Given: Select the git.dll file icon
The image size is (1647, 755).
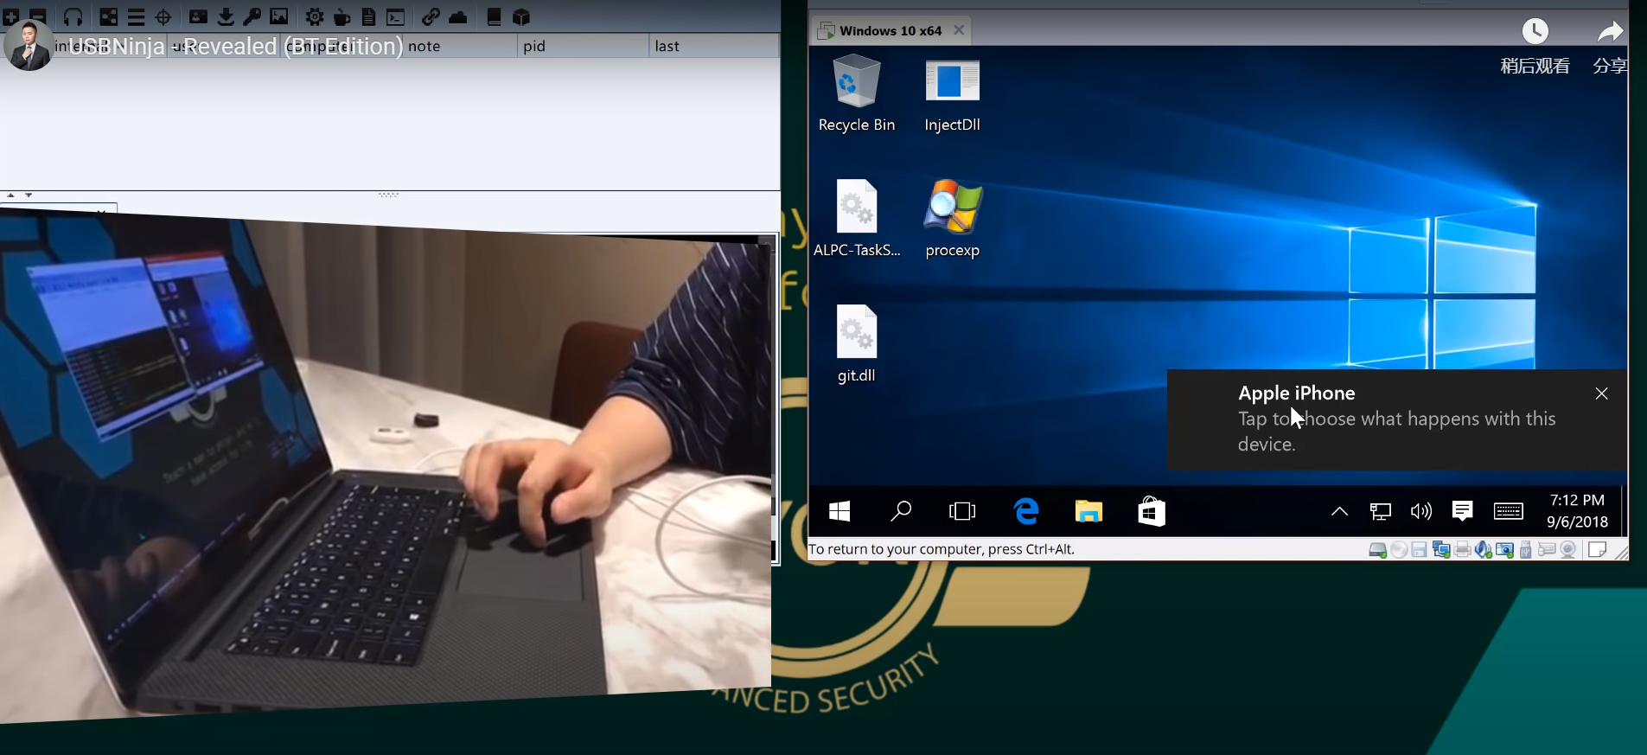Looking at the screenshot, I should [856, 344].
